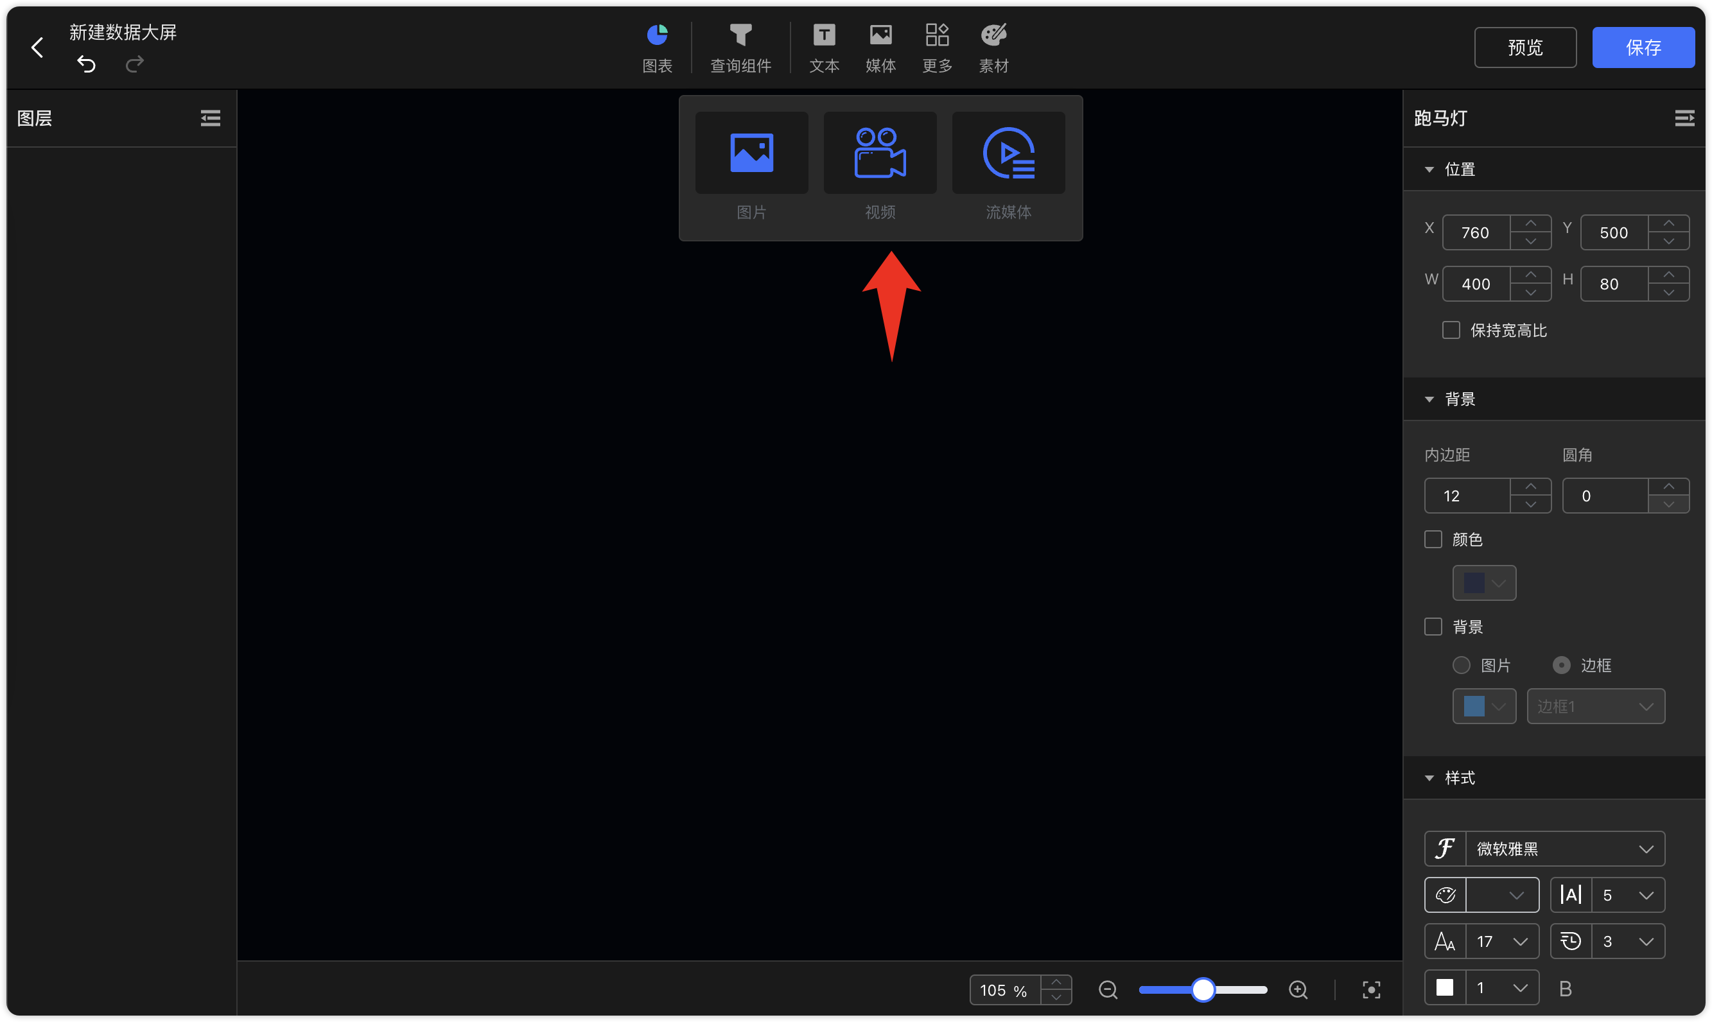Image resolution: width=1712 pixels, height=1022 pixels.
Task: Click the 预览 preview button
Action: pos(1524,48)
